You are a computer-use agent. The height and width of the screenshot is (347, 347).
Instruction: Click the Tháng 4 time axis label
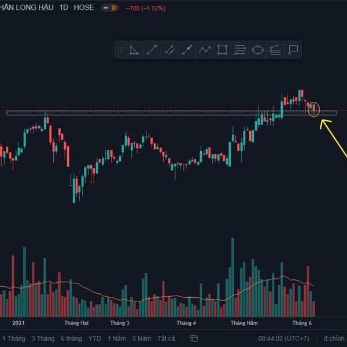(x=186, y=323)
